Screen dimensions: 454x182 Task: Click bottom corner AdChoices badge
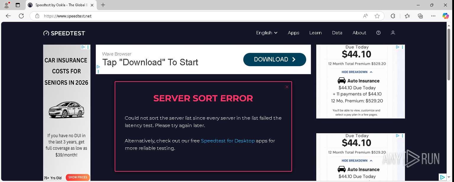[x=442, y=177]
